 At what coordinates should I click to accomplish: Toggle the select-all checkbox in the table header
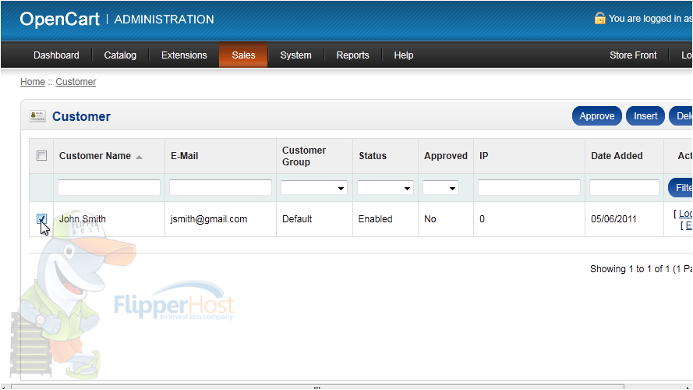point(41,156)
